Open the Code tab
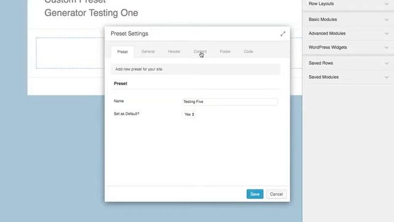 (248, 52)
